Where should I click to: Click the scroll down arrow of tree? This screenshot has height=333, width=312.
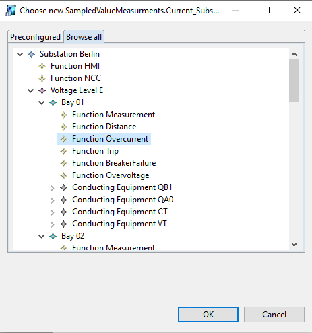click(294, 245)
